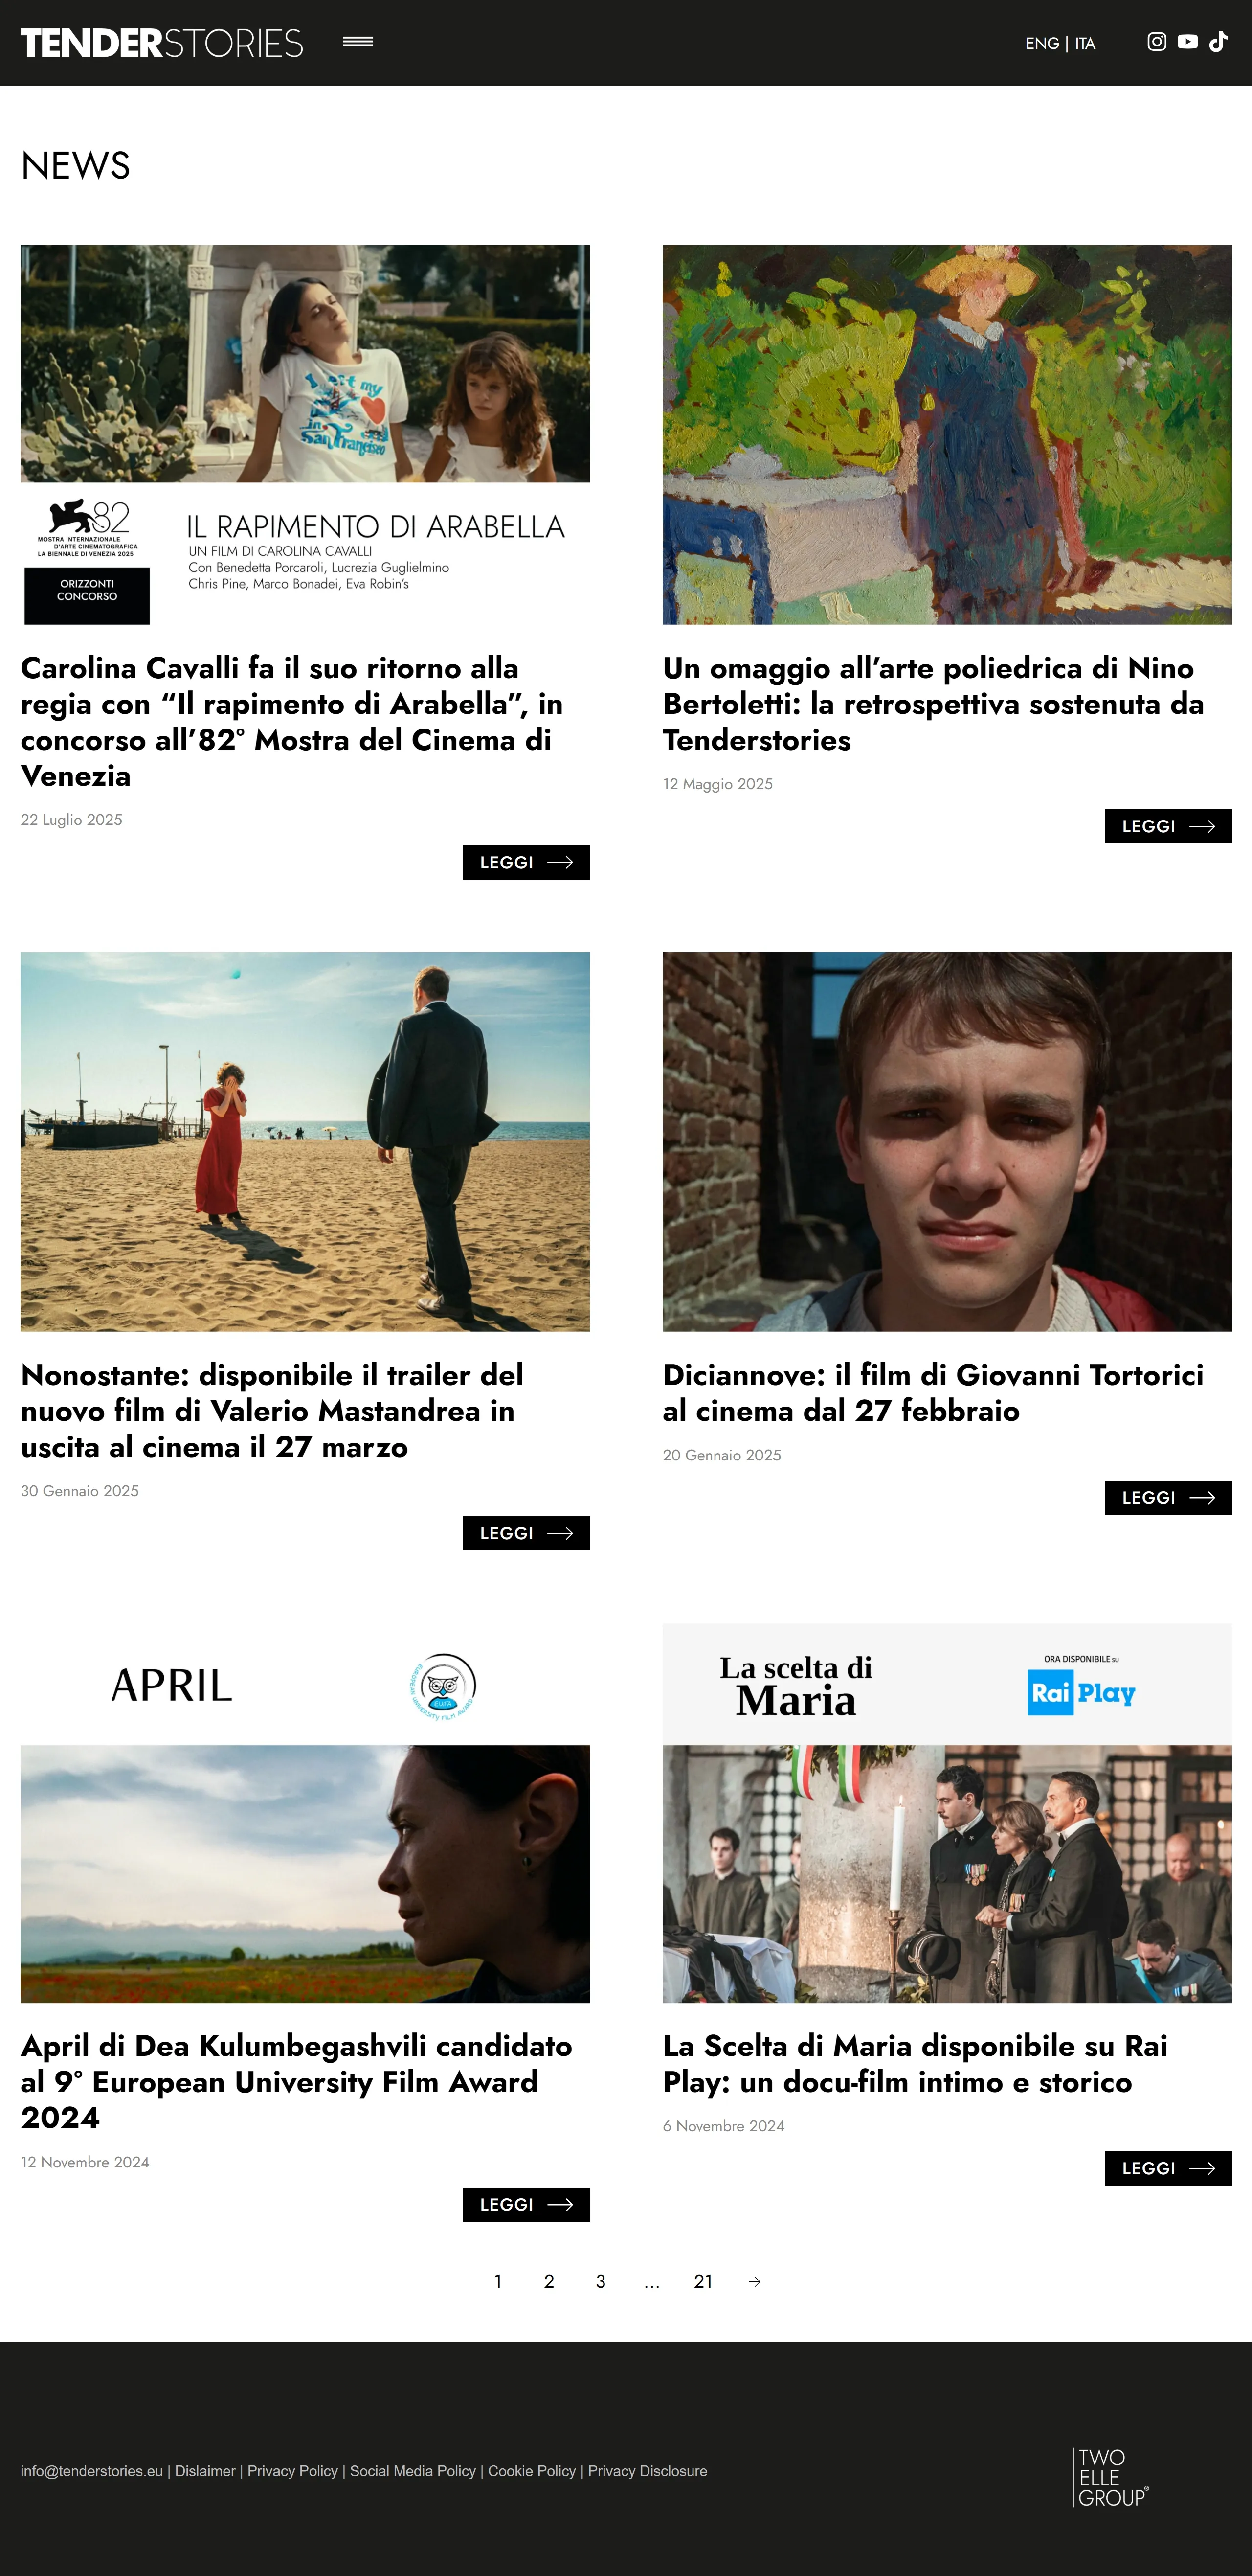Open Nonostante beach scene thumbnail
Viewport: 1252px width, 2576px height.
point(305,1141)
